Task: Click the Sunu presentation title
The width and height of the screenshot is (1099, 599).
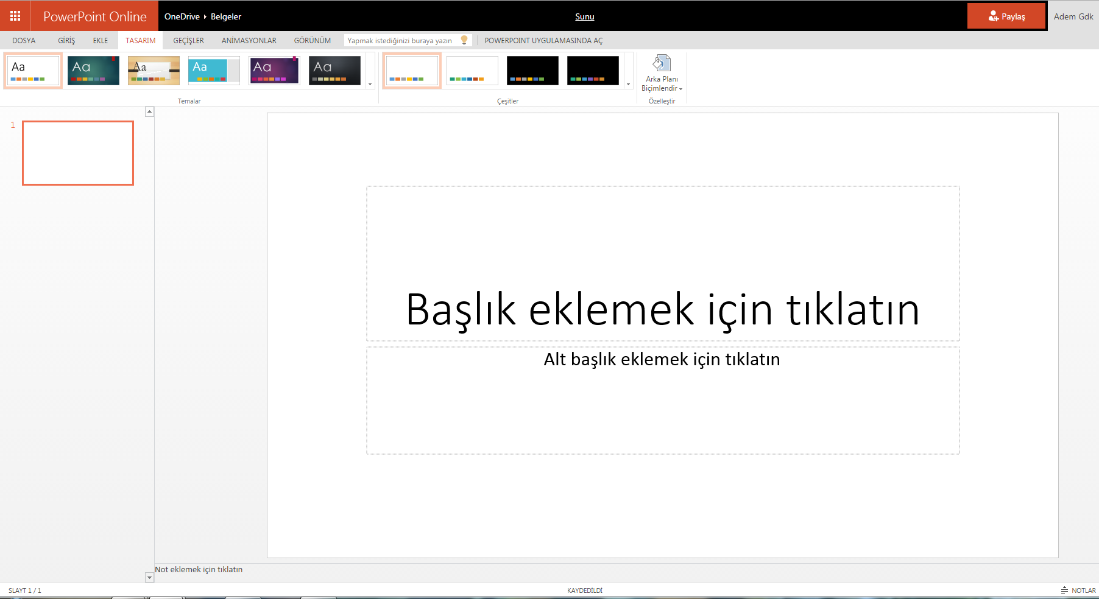Action: [585, 16]
